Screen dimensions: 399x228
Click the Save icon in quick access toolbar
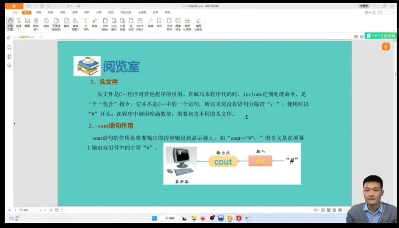point(35,6)
